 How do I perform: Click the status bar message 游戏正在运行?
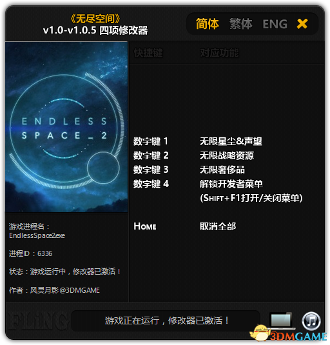pyautogui.click(x=167, y=320)
